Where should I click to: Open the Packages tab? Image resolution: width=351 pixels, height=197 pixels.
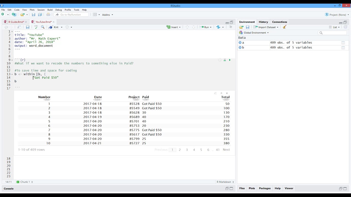pyautogui.click(x=265, y=188)
